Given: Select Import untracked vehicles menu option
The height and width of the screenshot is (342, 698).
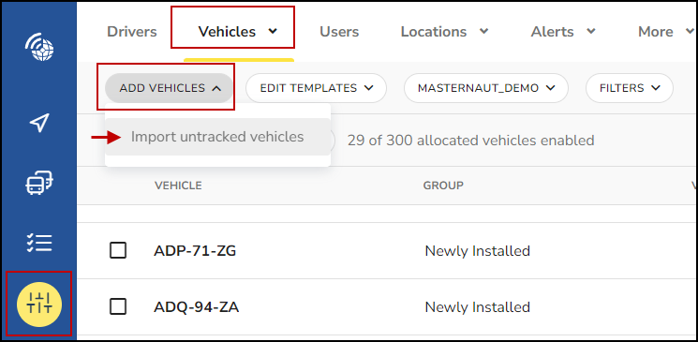Looking at the screenshot, I should coord(217,137).
